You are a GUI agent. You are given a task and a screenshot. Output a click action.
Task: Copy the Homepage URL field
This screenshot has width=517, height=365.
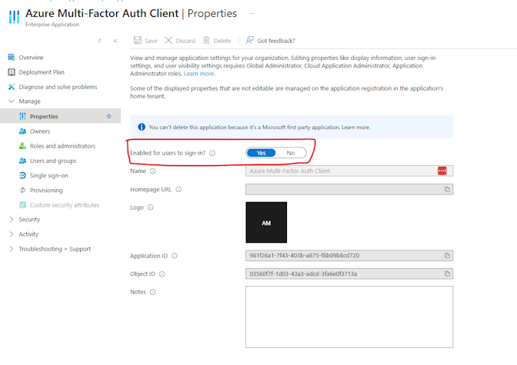coord(447,189)
